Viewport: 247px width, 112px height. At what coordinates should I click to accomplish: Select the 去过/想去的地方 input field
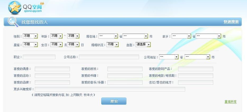point(196,82)
